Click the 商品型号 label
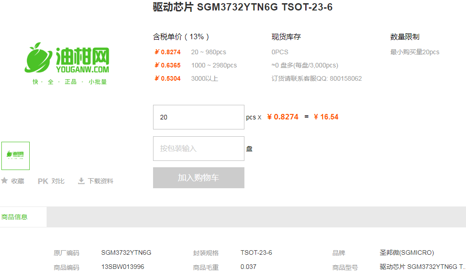466x273 pixels. tap(345, 267)
